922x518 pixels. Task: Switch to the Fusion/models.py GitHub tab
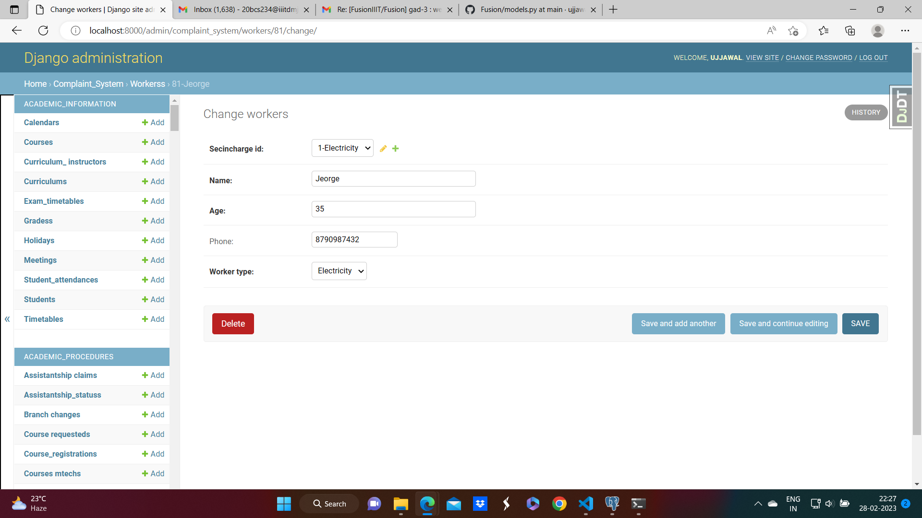click(531, 10)
